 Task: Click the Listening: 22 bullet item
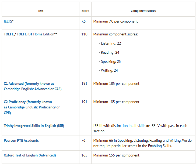coord(111,43)
